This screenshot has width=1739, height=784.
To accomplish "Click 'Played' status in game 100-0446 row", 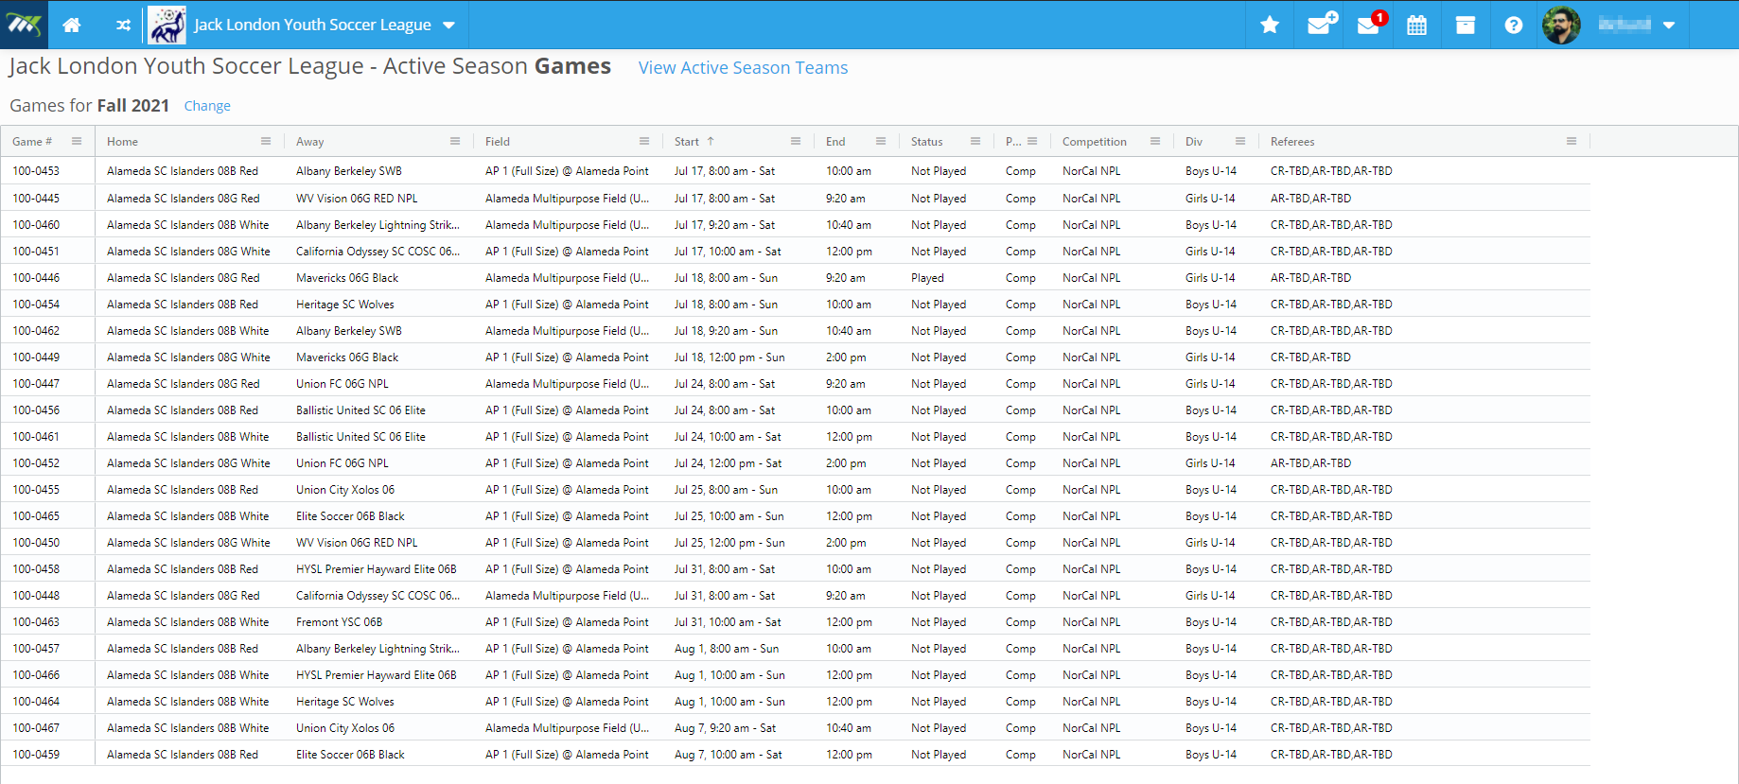I will point(927,278).
